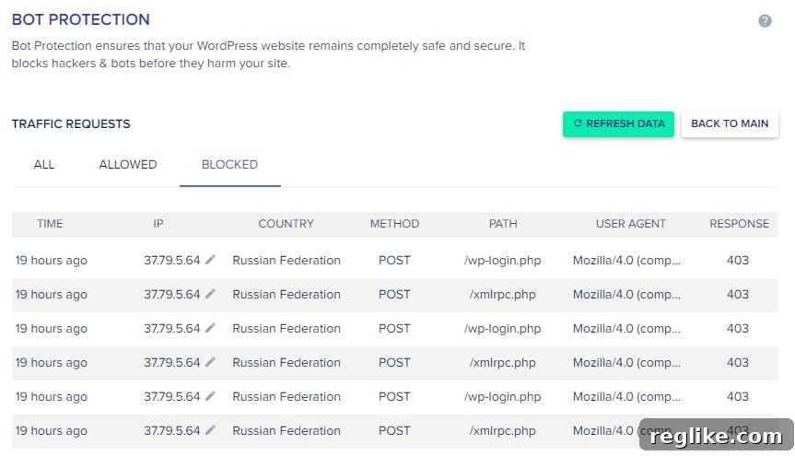Click the RESPONSE column header
795x456 pixels.
coord(739,224)
